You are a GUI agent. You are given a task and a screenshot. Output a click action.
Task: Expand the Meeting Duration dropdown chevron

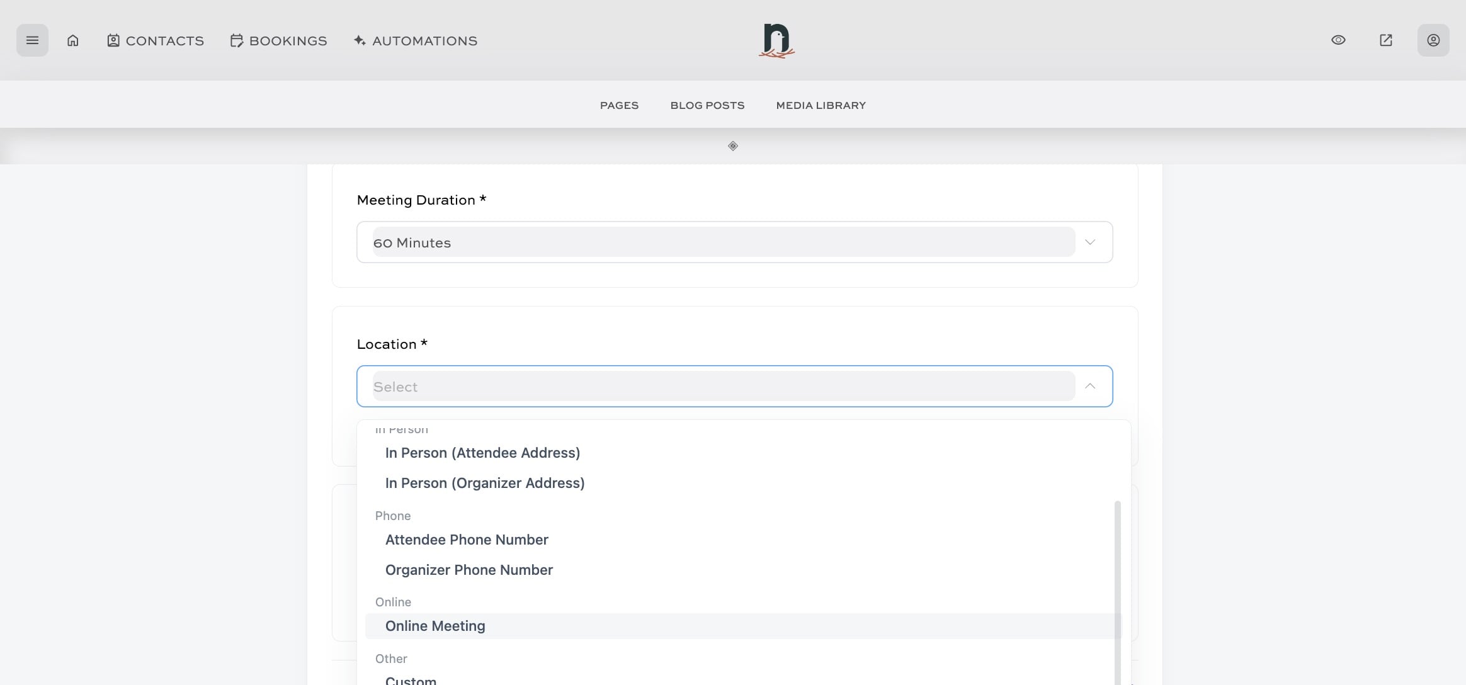pos(1089,242)
